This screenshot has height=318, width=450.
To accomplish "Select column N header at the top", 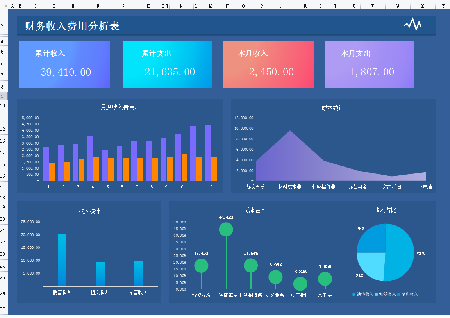I will [x=227, y=6].
